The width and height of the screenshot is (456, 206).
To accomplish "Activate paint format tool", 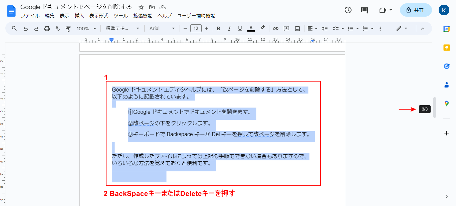I will click(x=68, y=29).
